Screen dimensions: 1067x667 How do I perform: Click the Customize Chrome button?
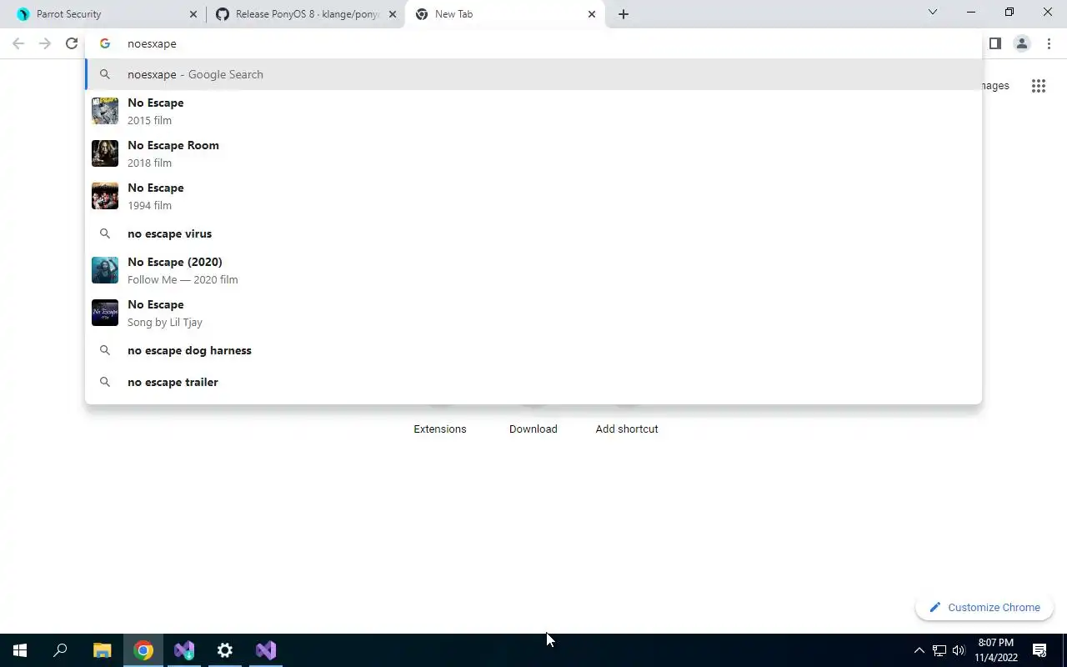[984, 607]
